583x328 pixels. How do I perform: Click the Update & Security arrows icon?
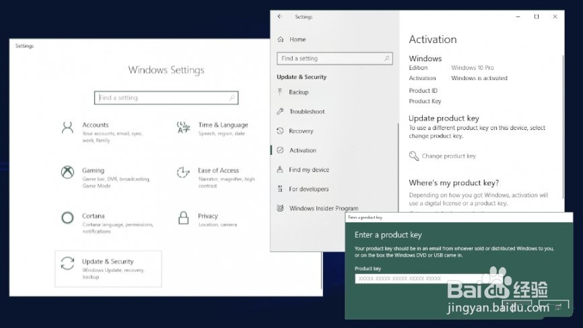click(x=67, y=263)
